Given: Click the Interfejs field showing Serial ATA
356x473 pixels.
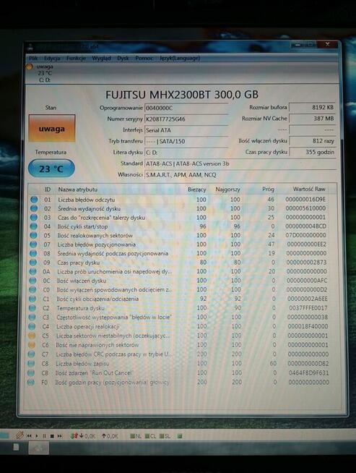Looking at the screenshot, I should pyautogui.click(x=186, y=130).
